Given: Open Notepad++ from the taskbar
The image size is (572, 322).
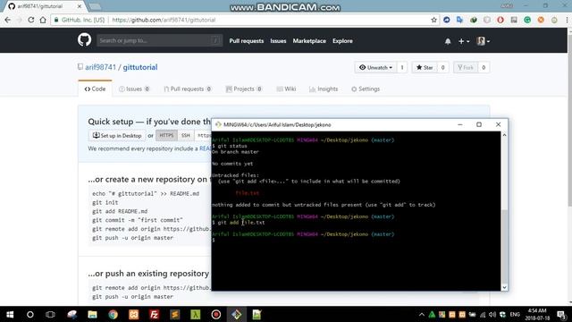Looking at the screenshot, I should (257, 314).
